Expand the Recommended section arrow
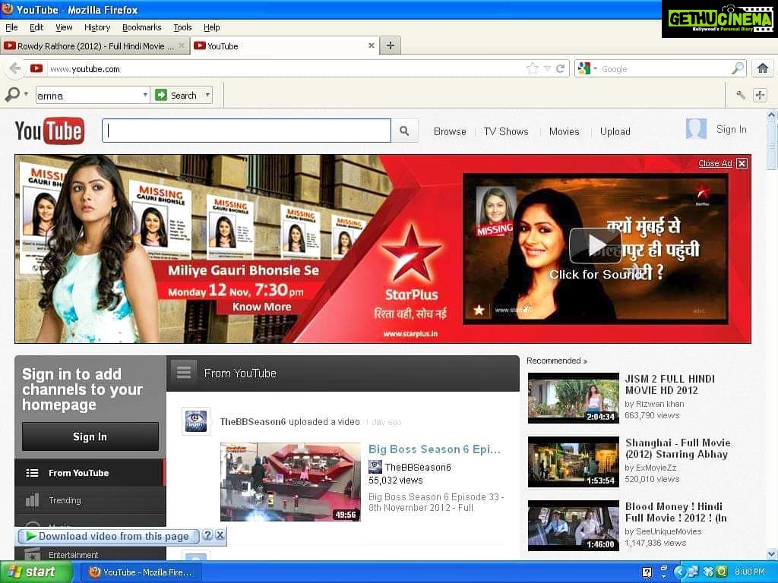 (585, 361)
